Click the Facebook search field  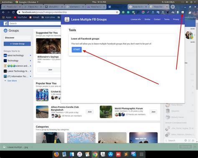tap(35, 23)
